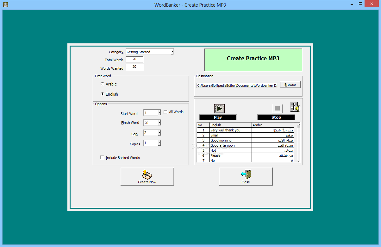
Task: Click the Stop icon button
Action: point(278,109)
